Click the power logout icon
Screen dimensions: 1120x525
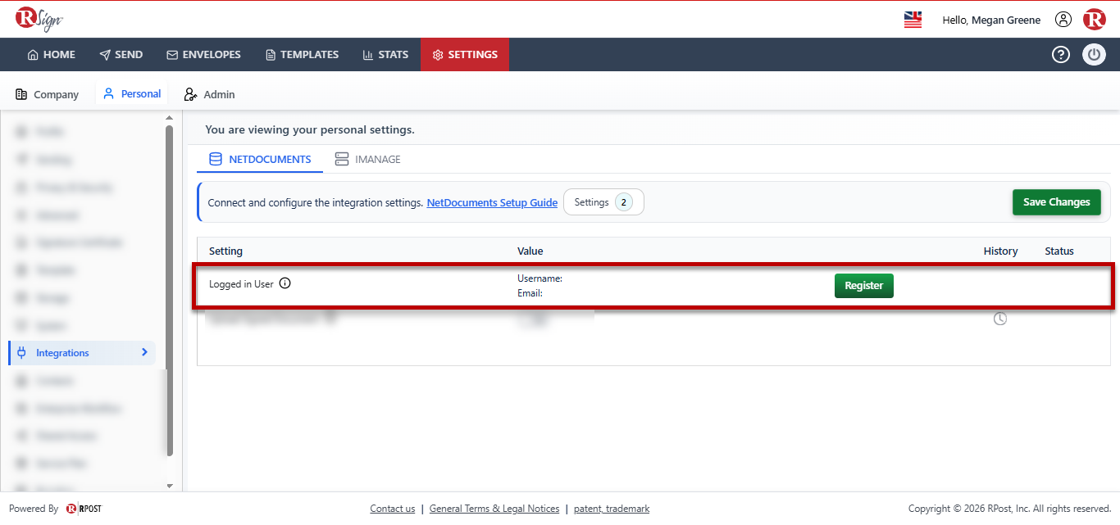pyautogui.click(x=1094, y=55)
